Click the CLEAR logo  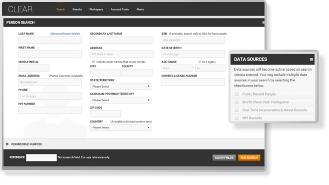click(21, 9)
